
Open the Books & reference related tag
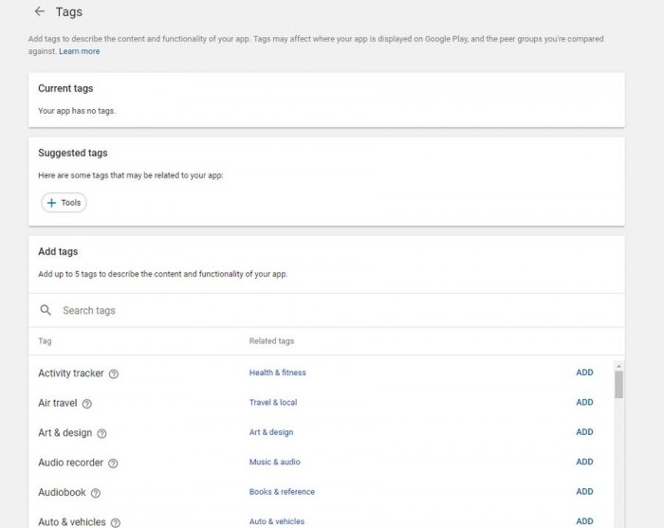tap(282, 491)
